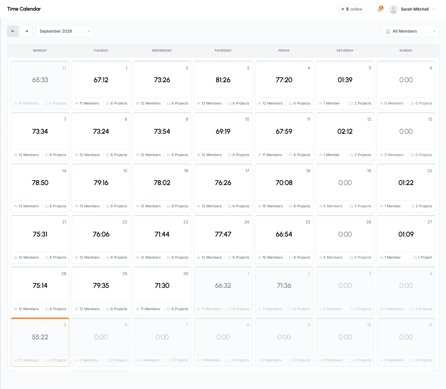446x389 pixels.
Task: Open the All Members filter dropdown
Action: click(410, 31)
